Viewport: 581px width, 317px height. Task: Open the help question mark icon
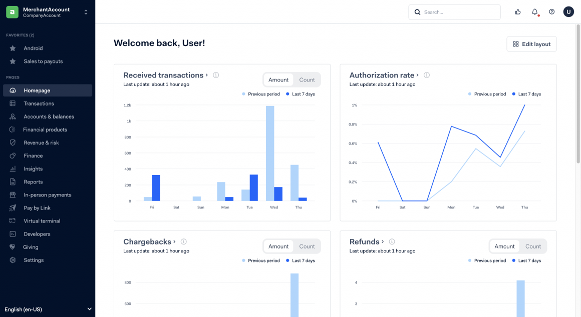click(x=551, y=12)
